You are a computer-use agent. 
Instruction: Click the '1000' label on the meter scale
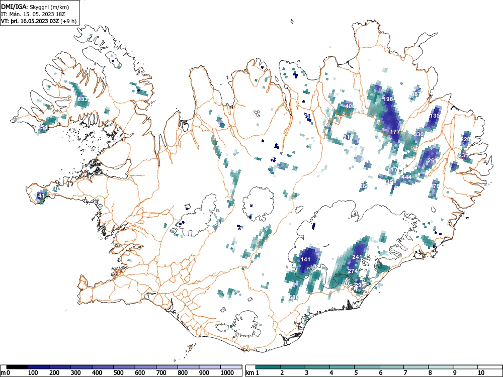227,373
